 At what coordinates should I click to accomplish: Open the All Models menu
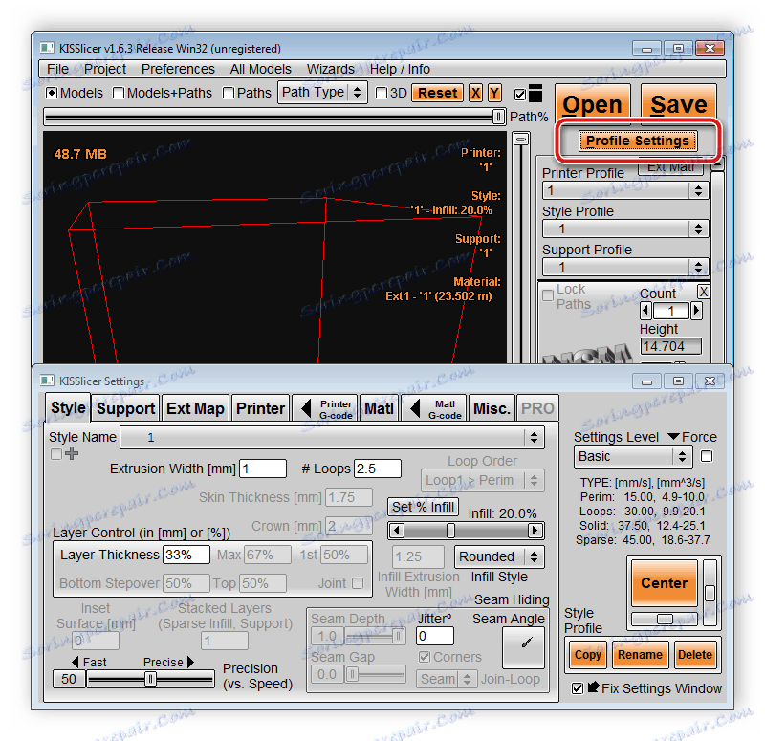click(260, 69)
